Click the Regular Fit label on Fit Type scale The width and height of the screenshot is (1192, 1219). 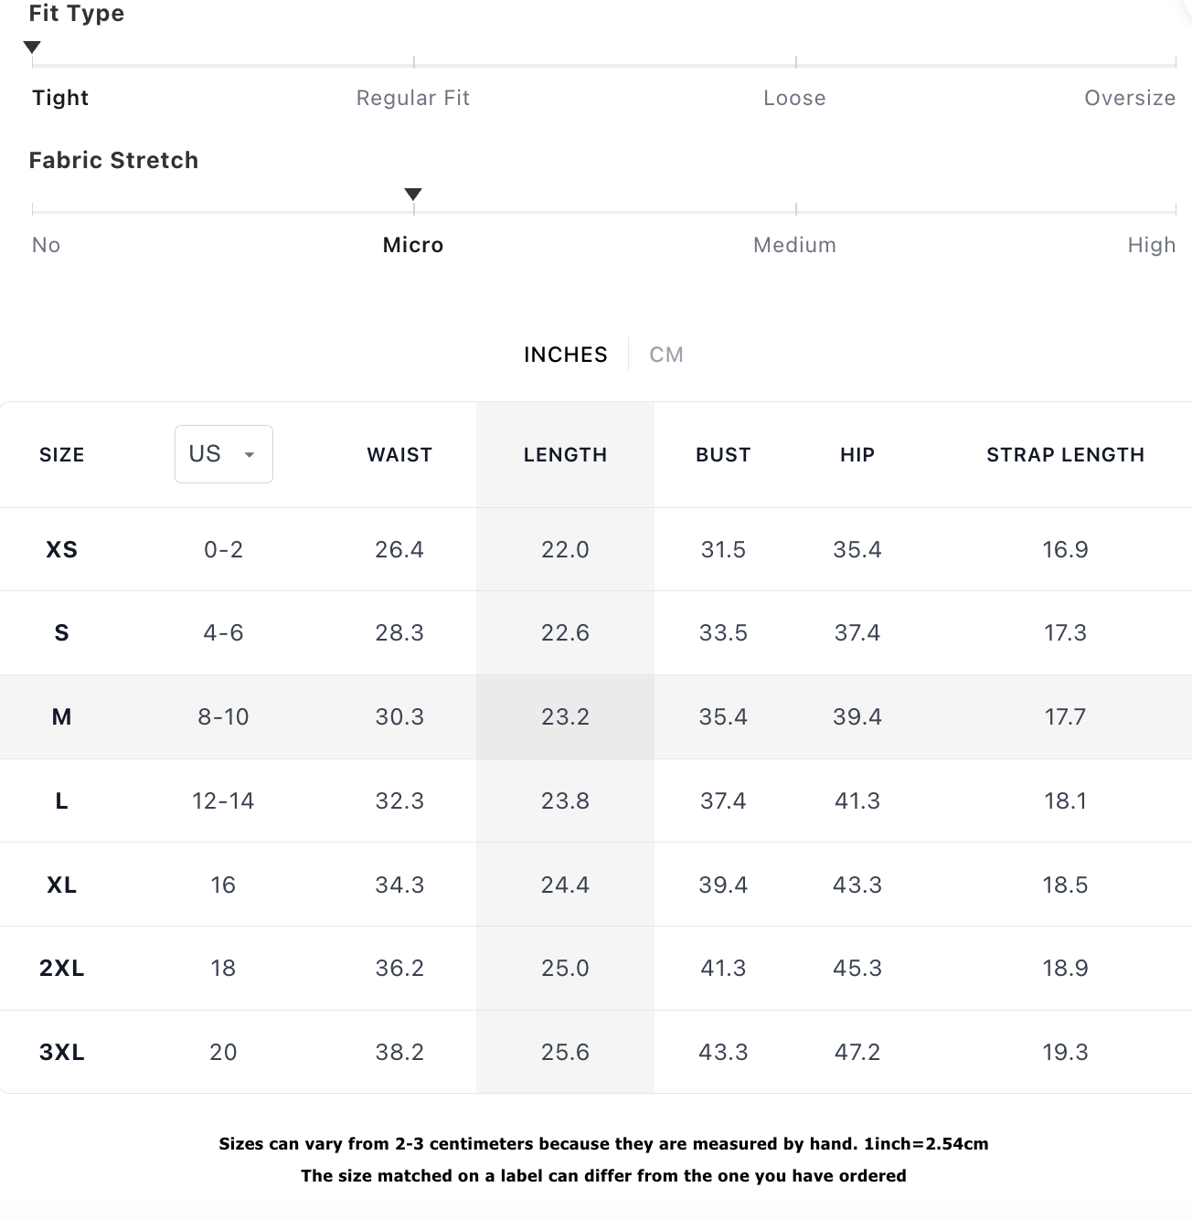pos(413,98)
